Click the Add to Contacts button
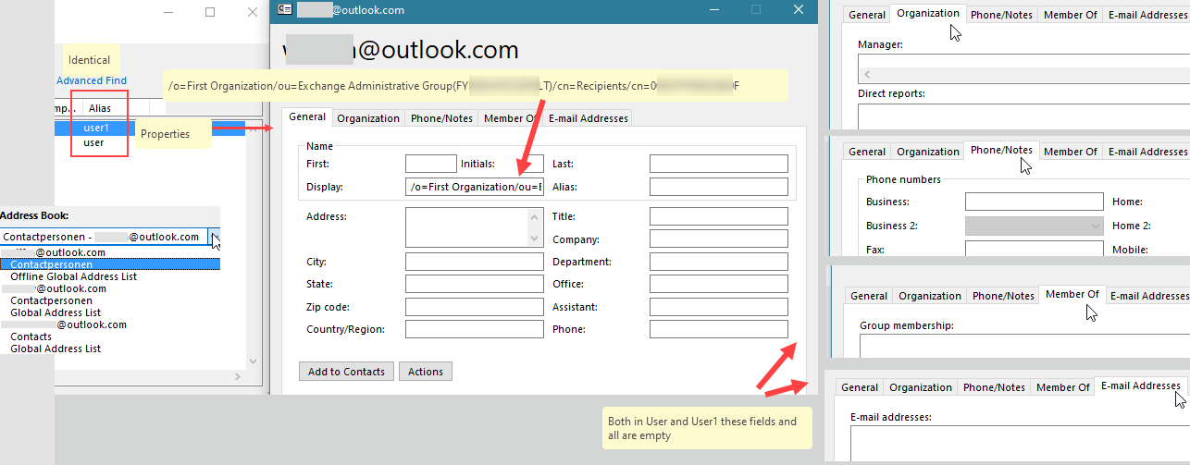Screen dimensions: 1190x465 (x=346, y=372)
